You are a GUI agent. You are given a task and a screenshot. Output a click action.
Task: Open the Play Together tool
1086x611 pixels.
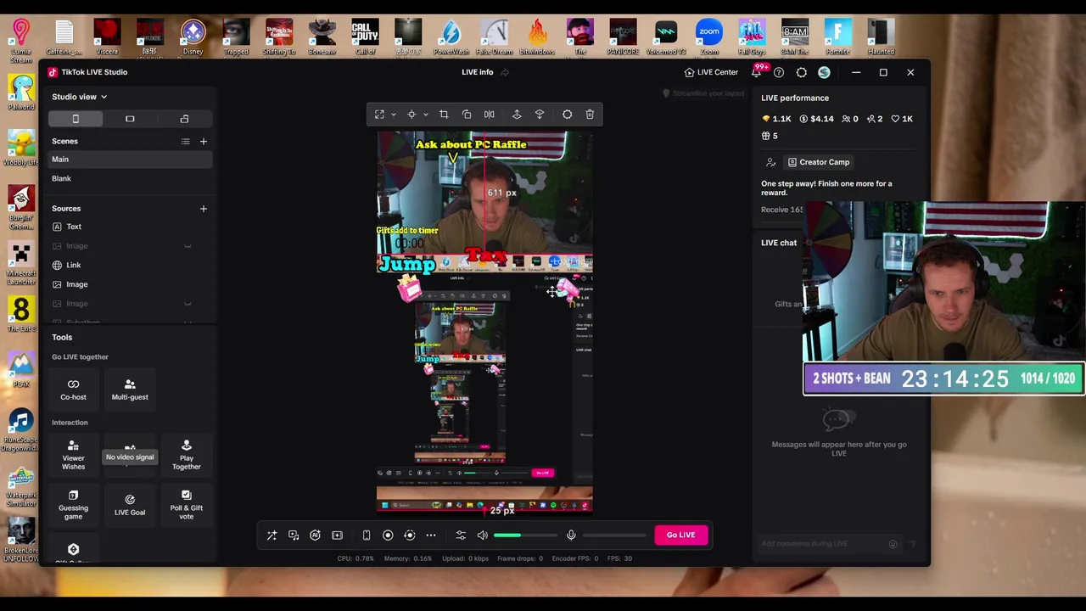click(187, 455)
